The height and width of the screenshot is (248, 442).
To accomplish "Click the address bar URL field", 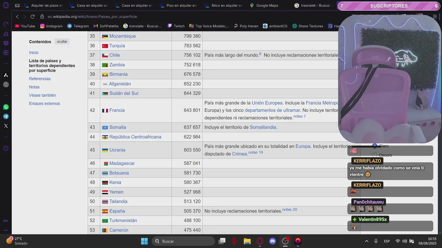I will tap(92, 17).
